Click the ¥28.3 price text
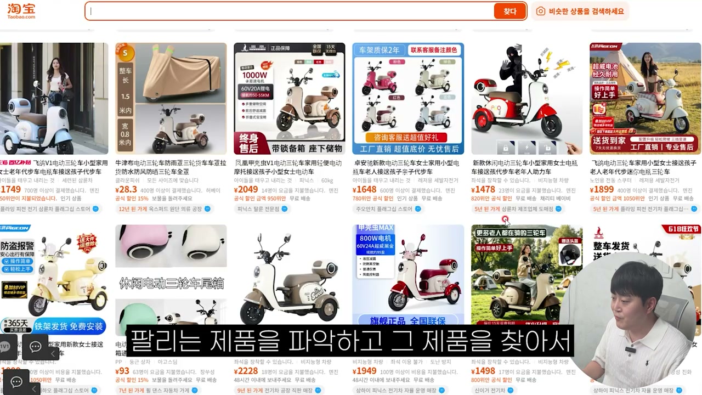 (126, 190)
